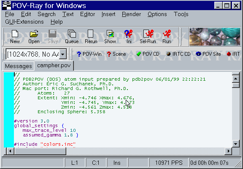Open the Insert menu
Viewport: 243px width, 169px height.
point(108,14)
